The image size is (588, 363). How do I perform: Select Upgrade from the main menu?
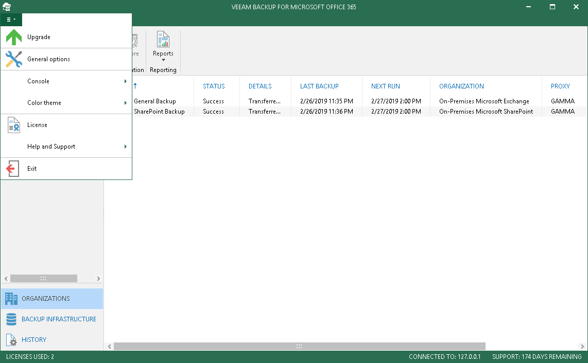pyautogui.click(x=66, y=37)
